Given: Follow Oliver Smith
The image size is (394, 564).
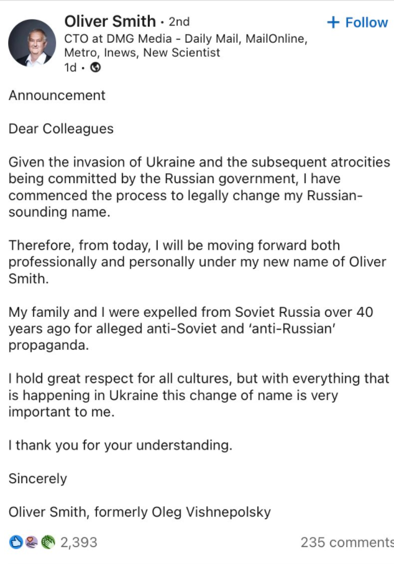Looking at the screenshot, I should pos(365,23).
